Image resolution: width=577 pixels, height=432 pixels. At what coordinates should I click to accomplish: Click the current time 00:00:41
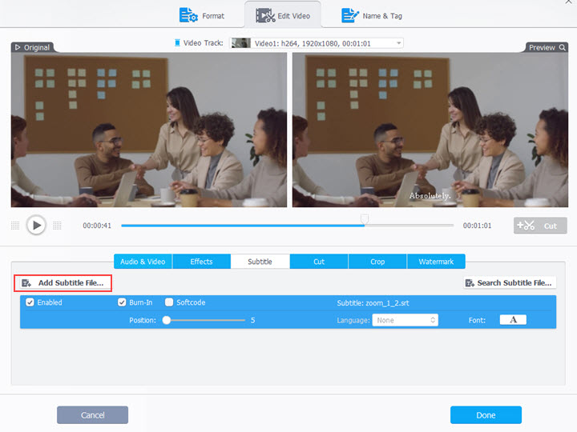(x=97, y=226)
